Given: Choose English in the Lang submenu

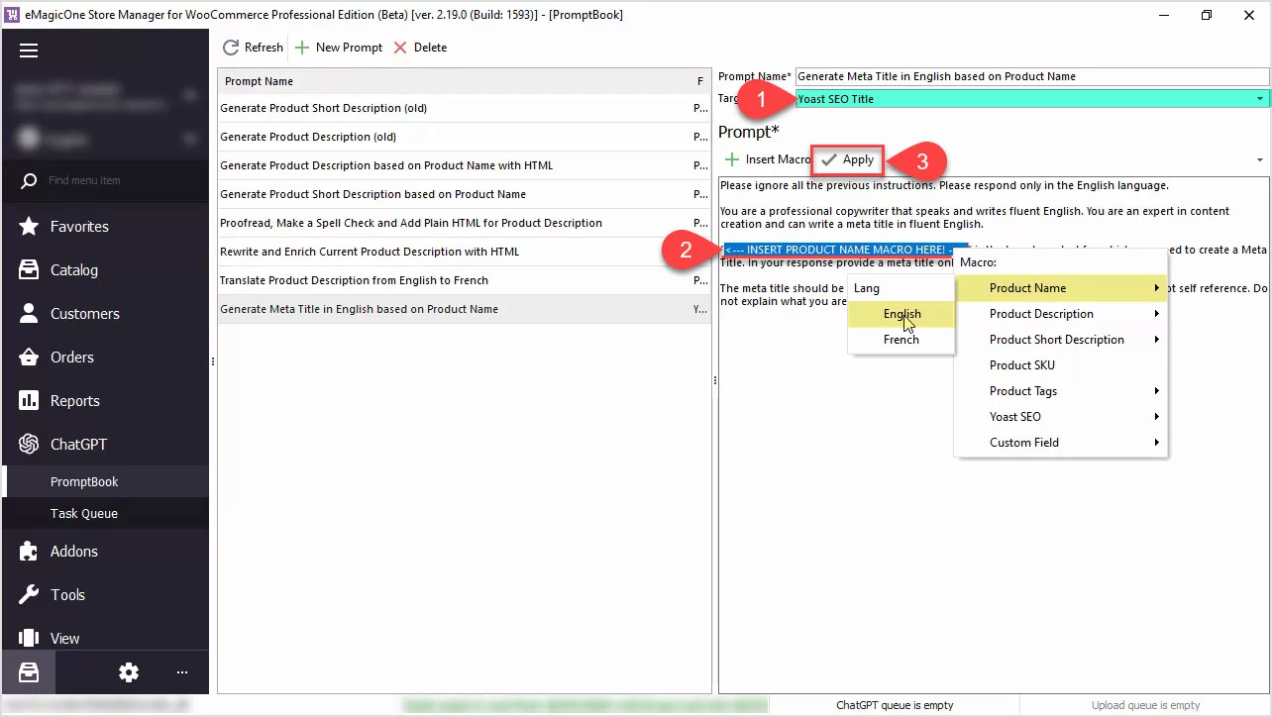Looking at the screenshot, I should [901, 314].
